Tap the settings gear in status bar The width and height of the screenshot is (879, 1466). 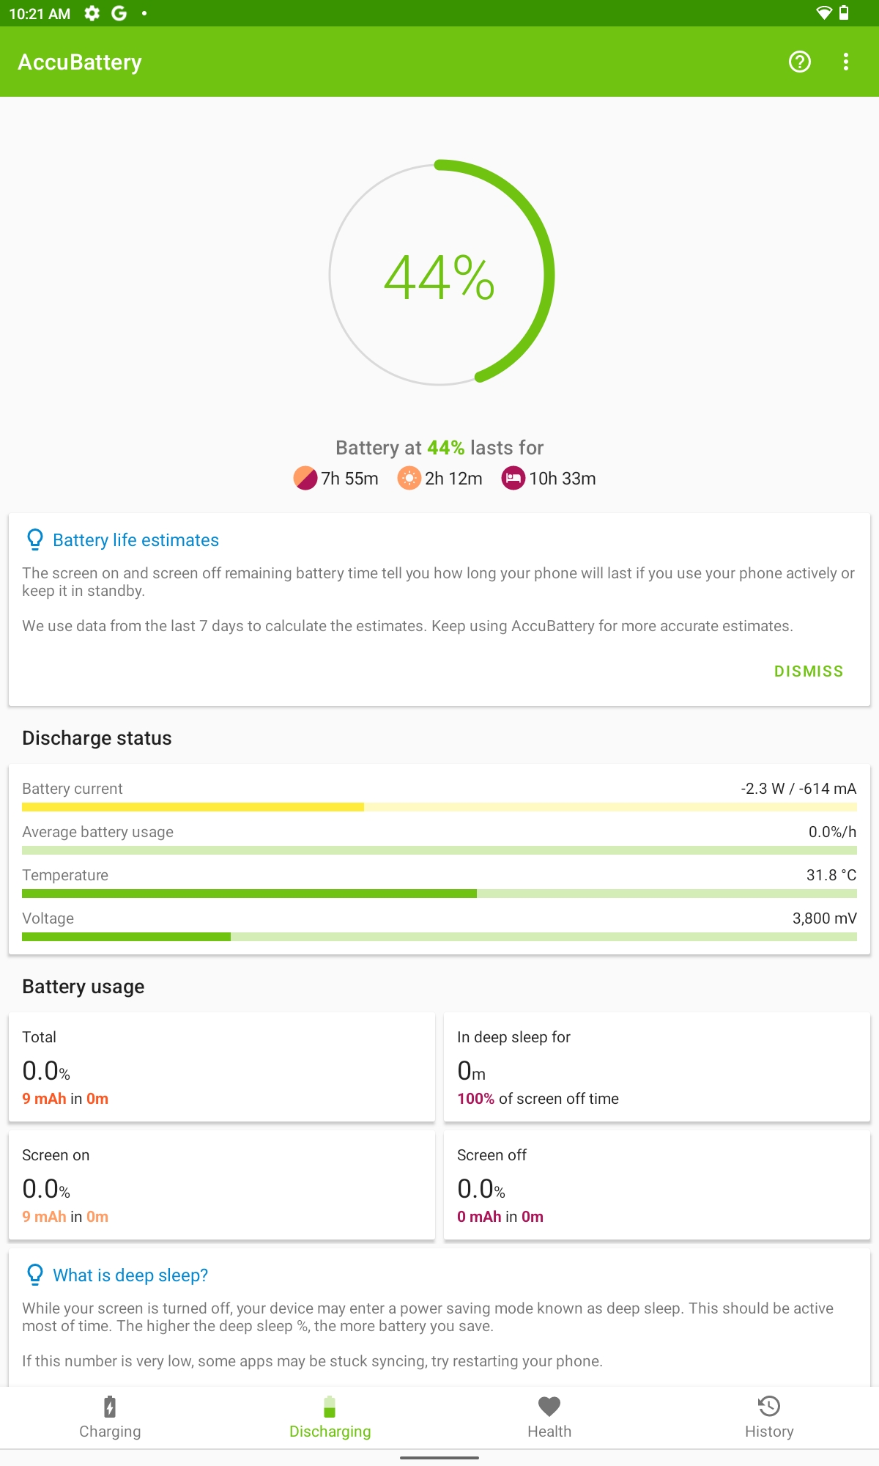[x=92, y=13]
